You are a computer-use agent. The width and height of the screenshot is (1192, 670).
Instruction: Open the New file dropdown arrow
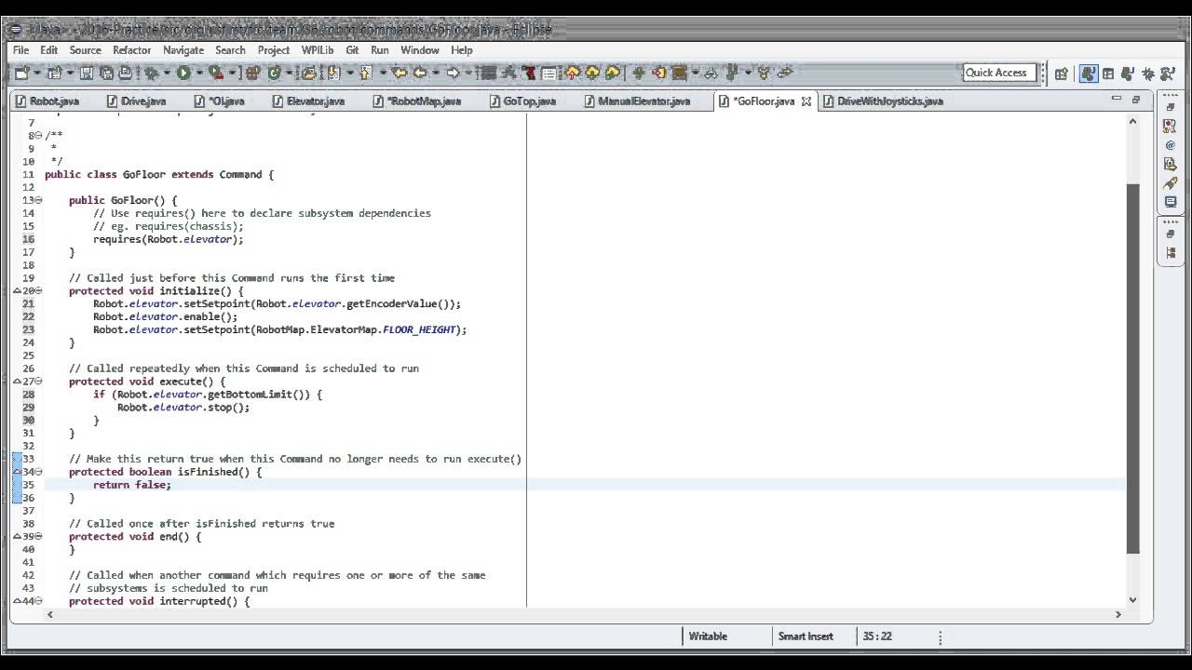click(35, 73)
